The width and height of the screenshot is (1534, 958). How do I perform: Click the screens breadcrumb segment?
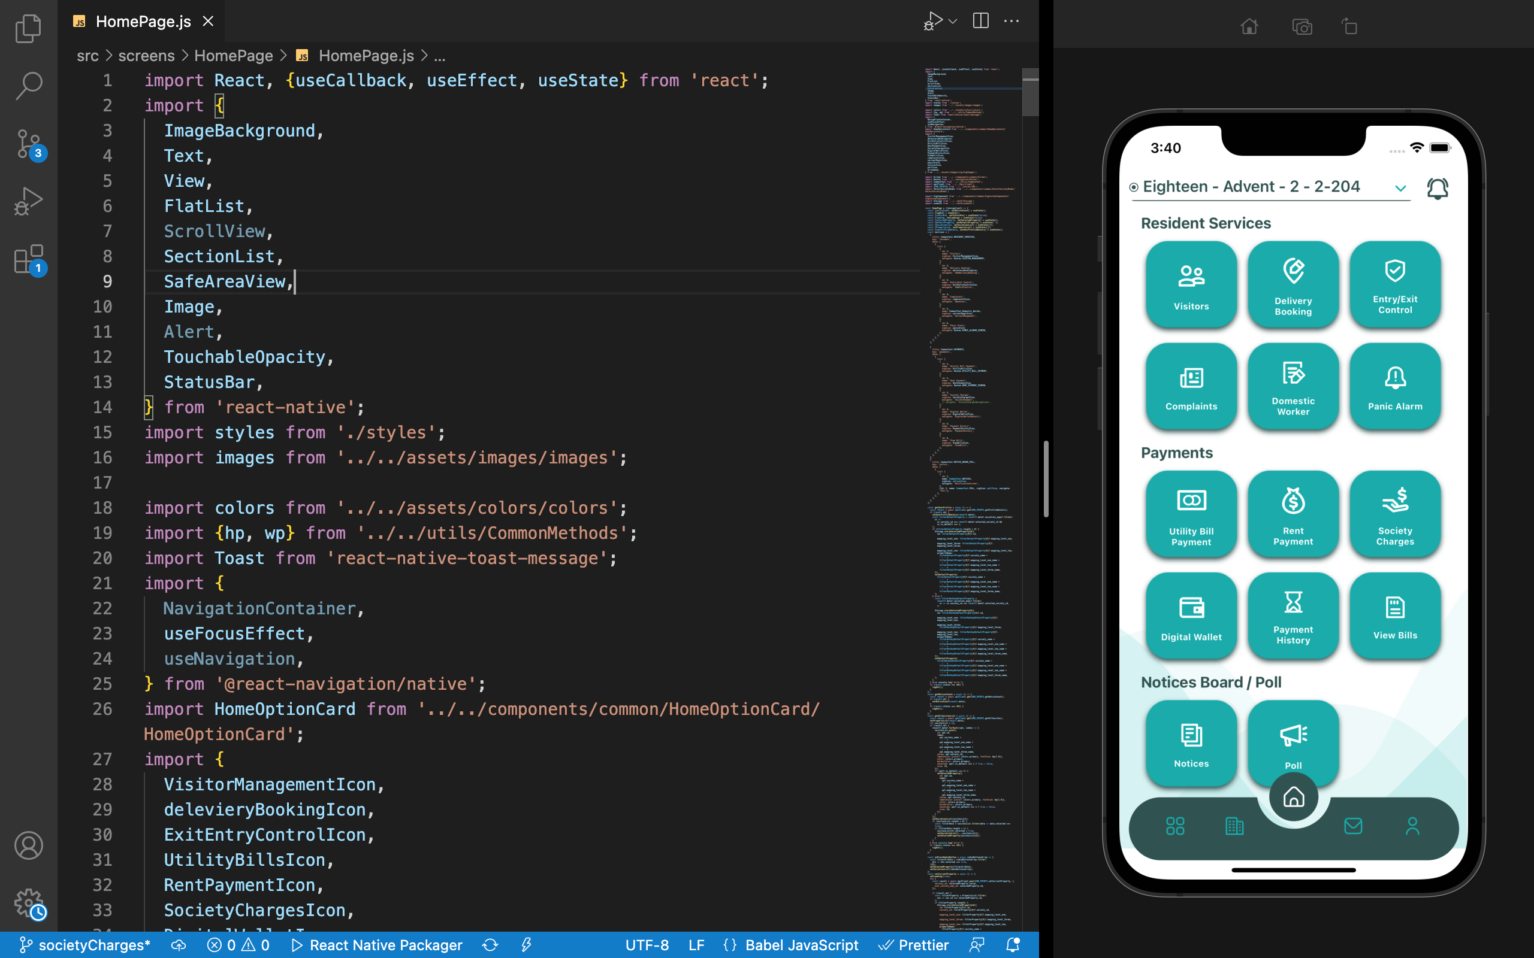[146, 56]
